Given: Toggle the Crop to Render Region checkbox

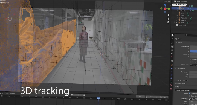Looking at the screenshot, I should [190, 62].
